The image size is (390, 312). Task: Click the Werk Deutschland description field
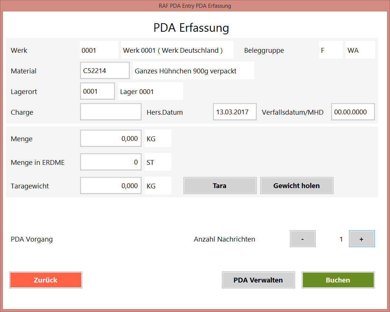[177, 50]
